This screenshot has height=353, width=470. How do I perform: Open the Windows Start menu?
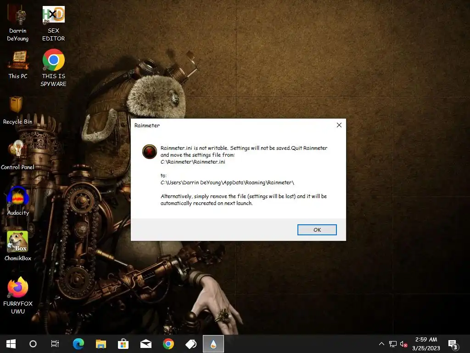point(11,344)
